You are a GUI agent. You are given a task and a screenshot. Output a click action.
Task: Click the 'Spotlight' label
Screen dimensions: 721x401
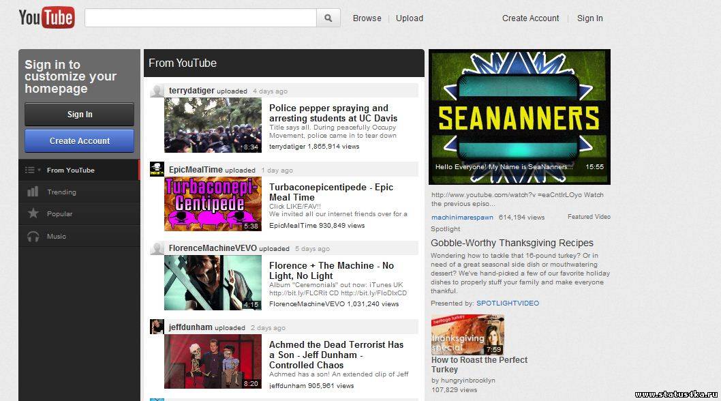click(445, 229)
